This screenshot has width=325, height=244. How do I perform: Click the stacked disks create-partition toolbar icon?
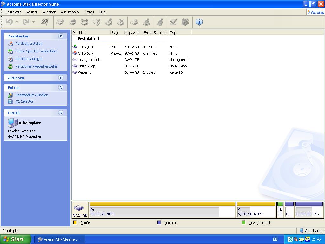point(60,22)
